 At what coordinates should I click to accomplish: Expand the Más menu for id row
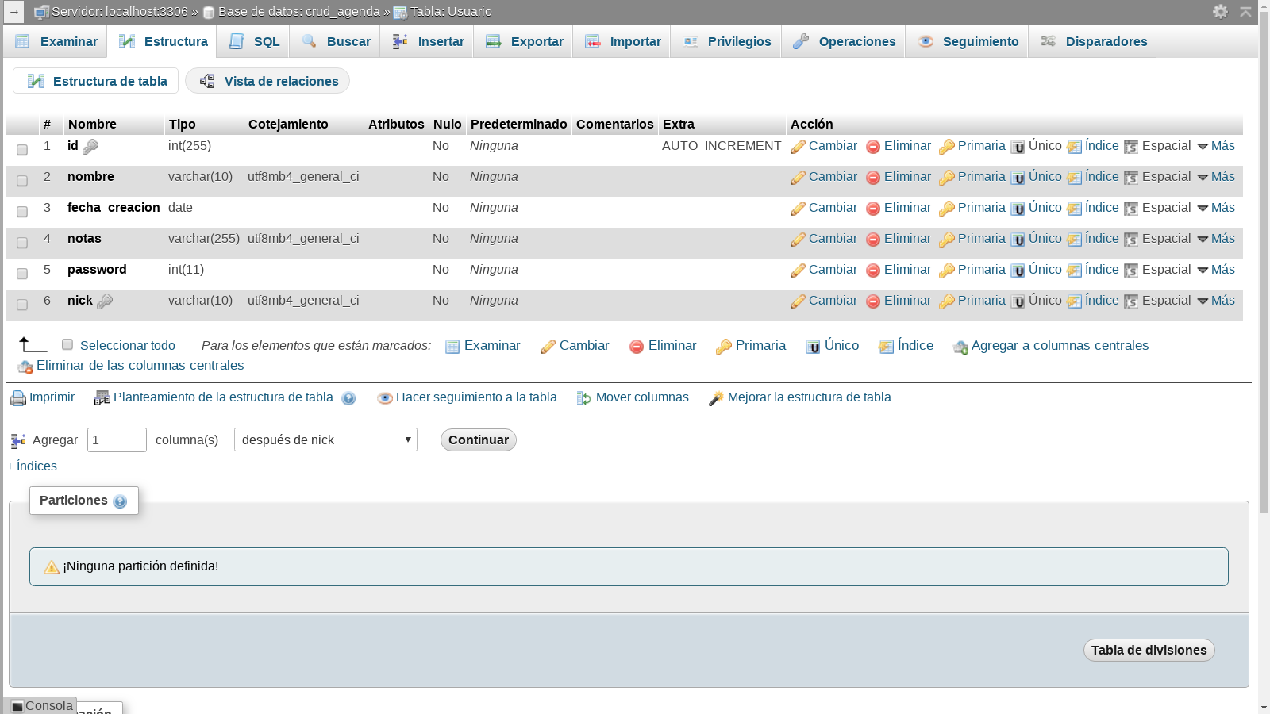point(1216,146)
